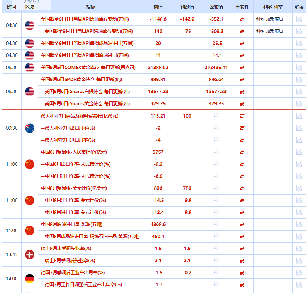Select the Germany flag icon
Image resolution: width=307 pixels, height=293 pixels.
point(30,278)
